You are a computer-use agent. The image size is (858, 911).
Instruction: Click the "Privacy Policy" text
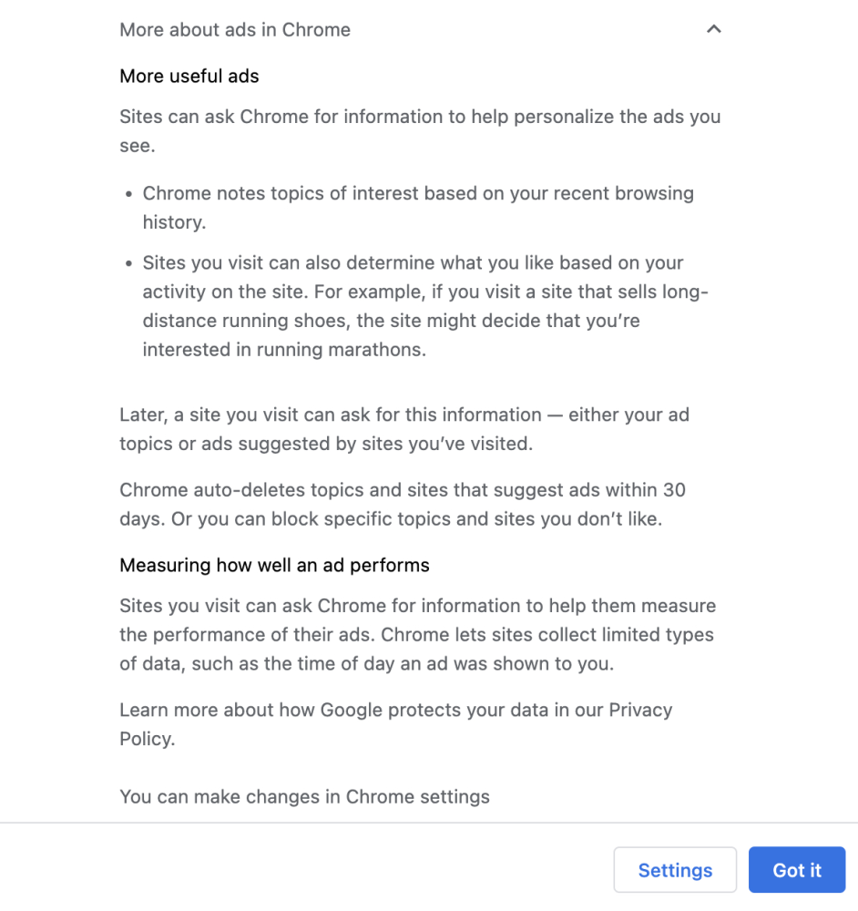tap(640, 711)
